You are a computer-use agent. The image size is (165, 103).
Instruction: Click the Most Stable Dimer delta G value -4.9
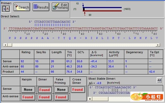(99, 83)
